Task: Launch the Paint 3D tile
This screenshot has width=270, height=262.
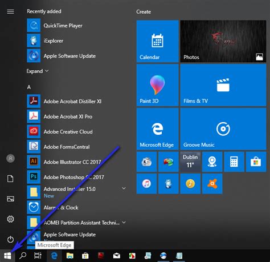Action: click(x=158, y=85)
